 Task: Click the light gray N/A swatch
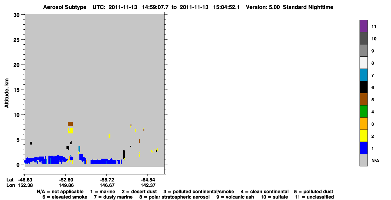[363, 160]
